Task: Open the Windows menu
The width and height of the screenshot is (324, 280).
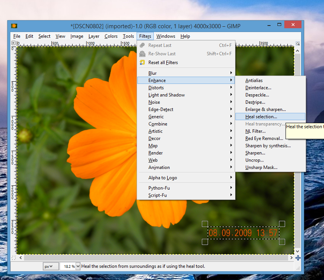Action: point(166,36)
